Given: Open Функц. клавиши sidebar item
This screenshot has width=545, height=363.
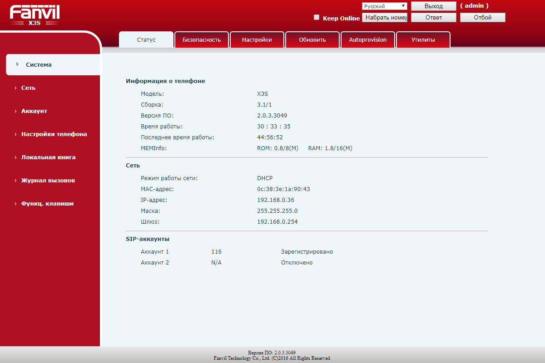Looking at the screenshot, I should point(47,204).
